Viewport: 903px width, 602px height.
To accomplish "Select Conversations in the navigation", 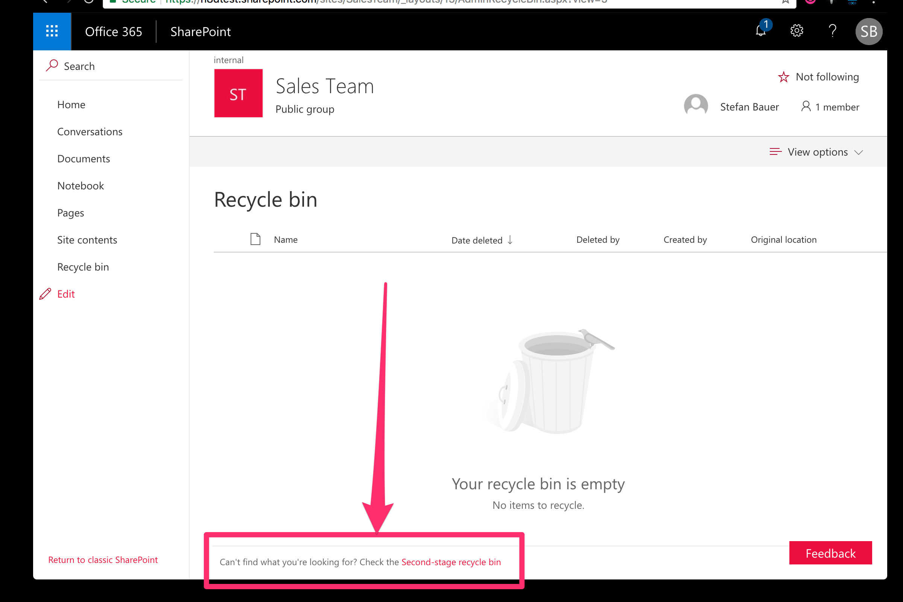I will coord(90,131).
